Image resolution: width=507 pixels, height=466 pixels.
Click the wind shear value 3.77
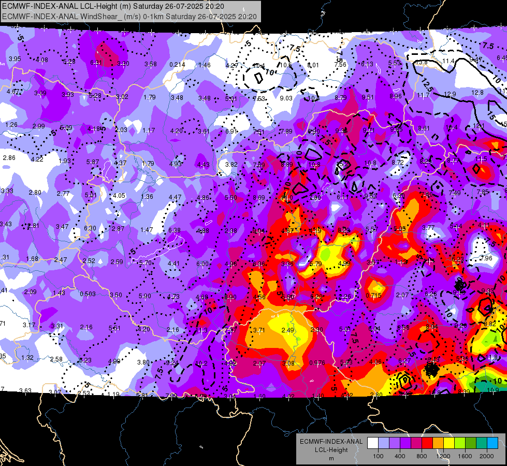click(x=428, y=228)
